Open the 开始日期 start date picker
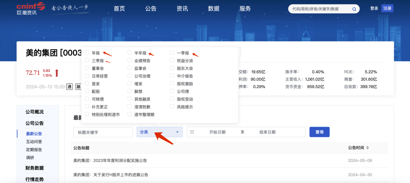Screen dimensions: 410x183 coord(217,132)
